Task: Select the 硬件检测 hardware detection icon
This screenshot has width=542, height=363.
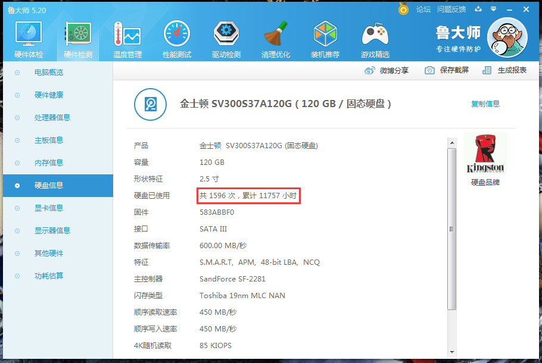Action: tap(77, 36)
